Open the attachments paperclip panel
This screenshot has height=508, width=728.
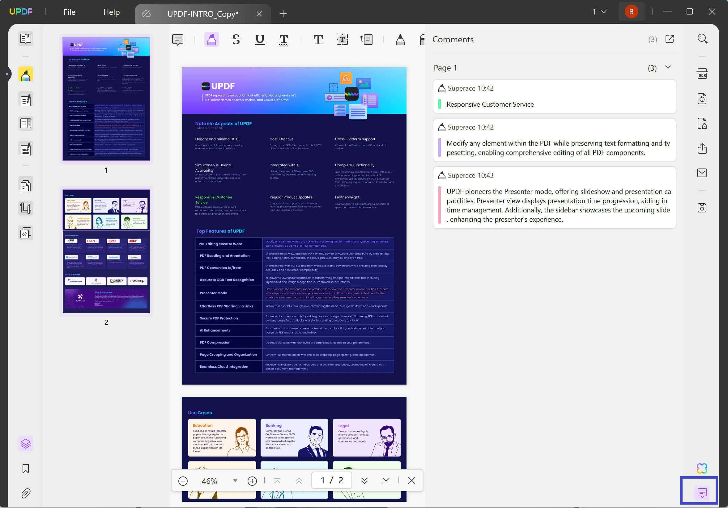[26, 493]
